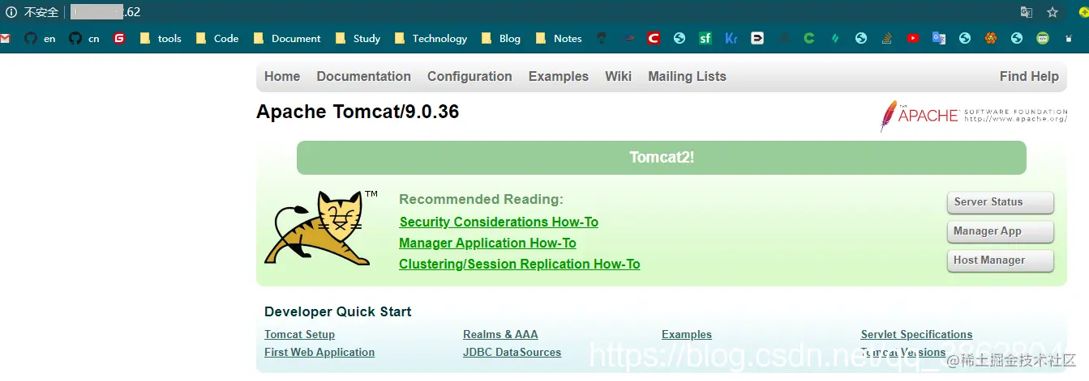This screenshot has height=381, width=1089.
Task: Expand the Code bookmark folder
Action: click(217, 38)
